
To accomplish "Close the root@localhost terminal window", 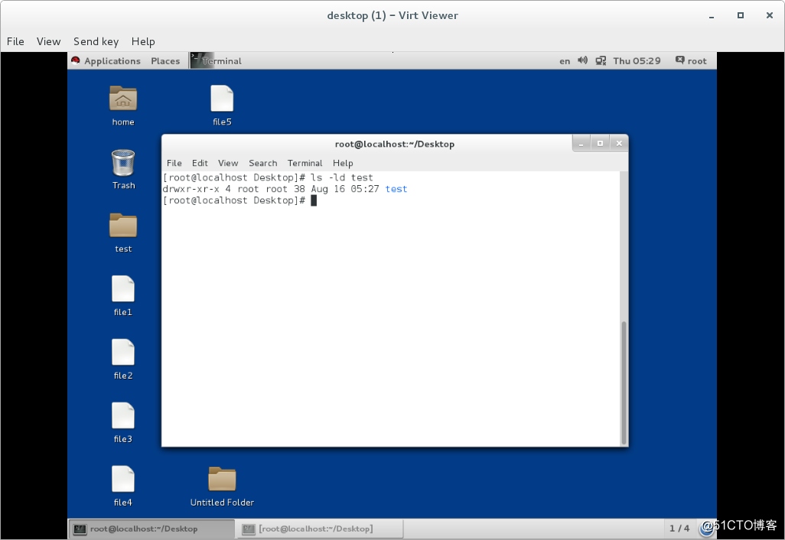I will coord(619,144).
